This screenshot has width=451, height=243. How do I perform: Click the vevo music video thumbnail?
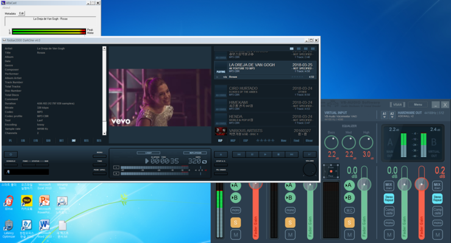click(x=160, y=97)
